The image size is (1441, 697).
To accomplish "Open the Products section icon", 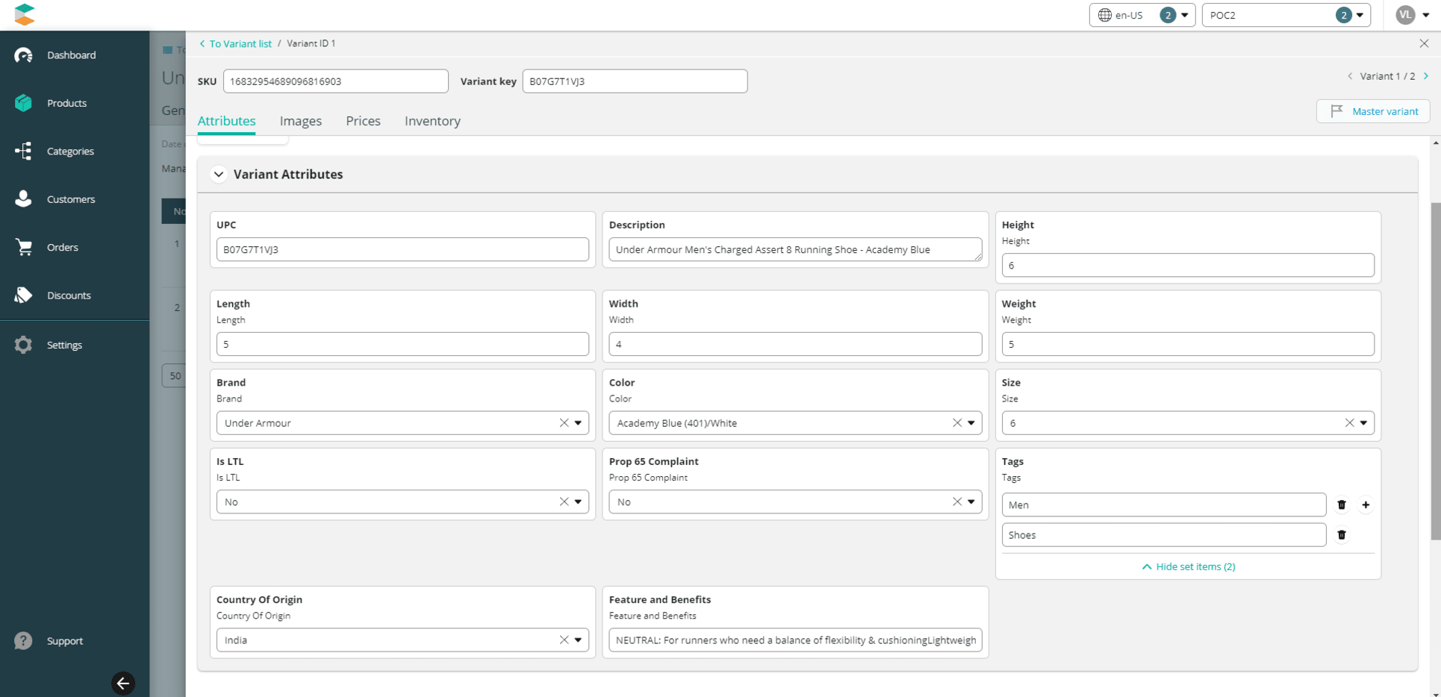I will 24,103.
